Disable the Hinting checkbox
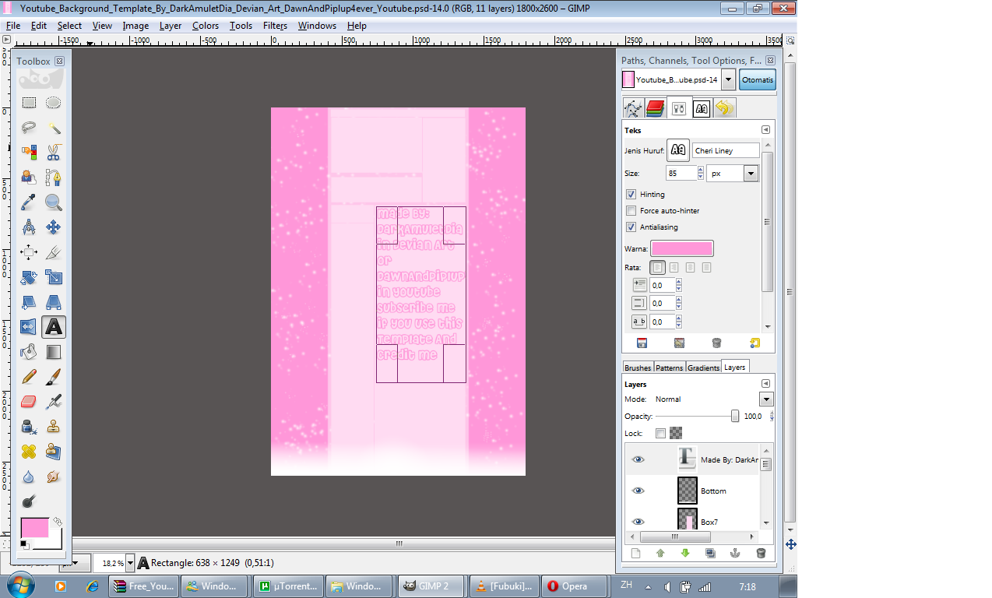Screen dimensions: 992x598 tap(631, 195)
